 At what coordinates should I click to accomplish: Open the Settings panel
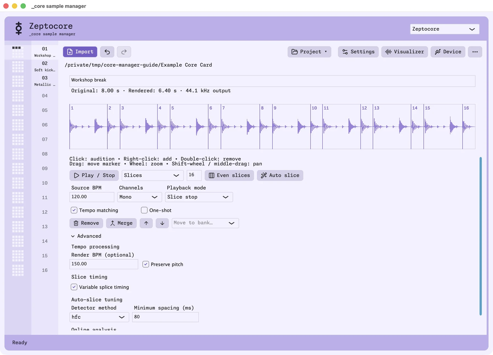click(358, 52)
